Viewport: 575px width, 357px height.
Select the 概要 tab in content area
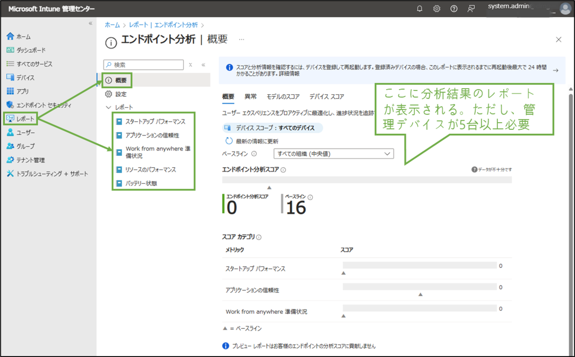point(229,96)
